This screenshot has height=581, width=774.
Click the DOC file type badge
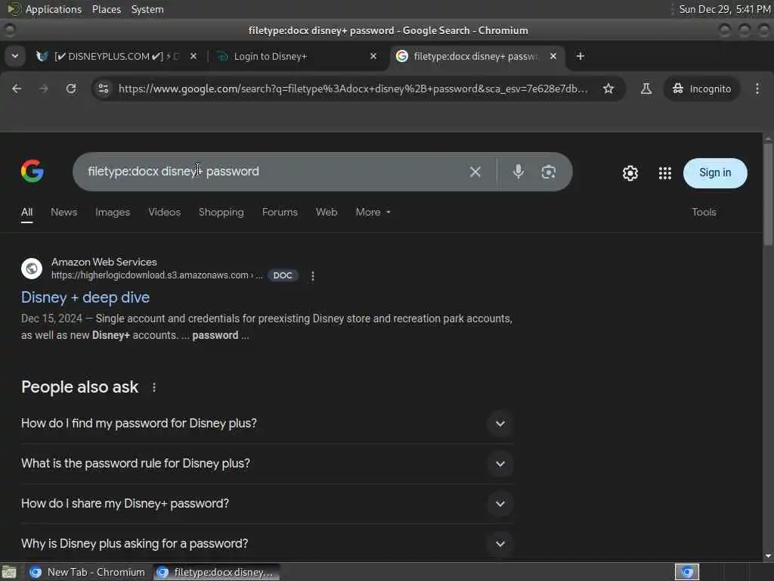(x=283, y=275)
